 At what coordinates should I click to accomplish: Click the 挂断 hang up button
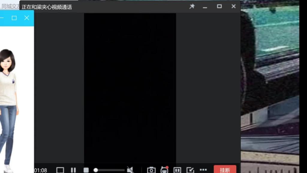pyautogui.click(x=225, y=169)
